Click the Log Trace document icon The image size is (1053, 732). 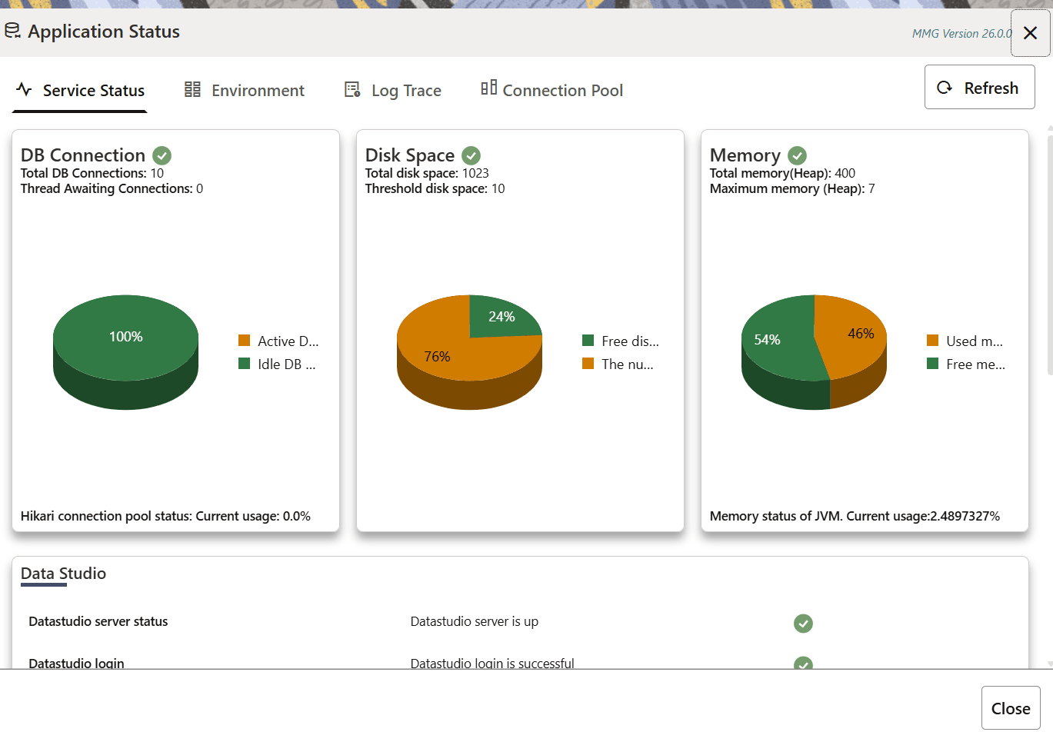[353, 88]
